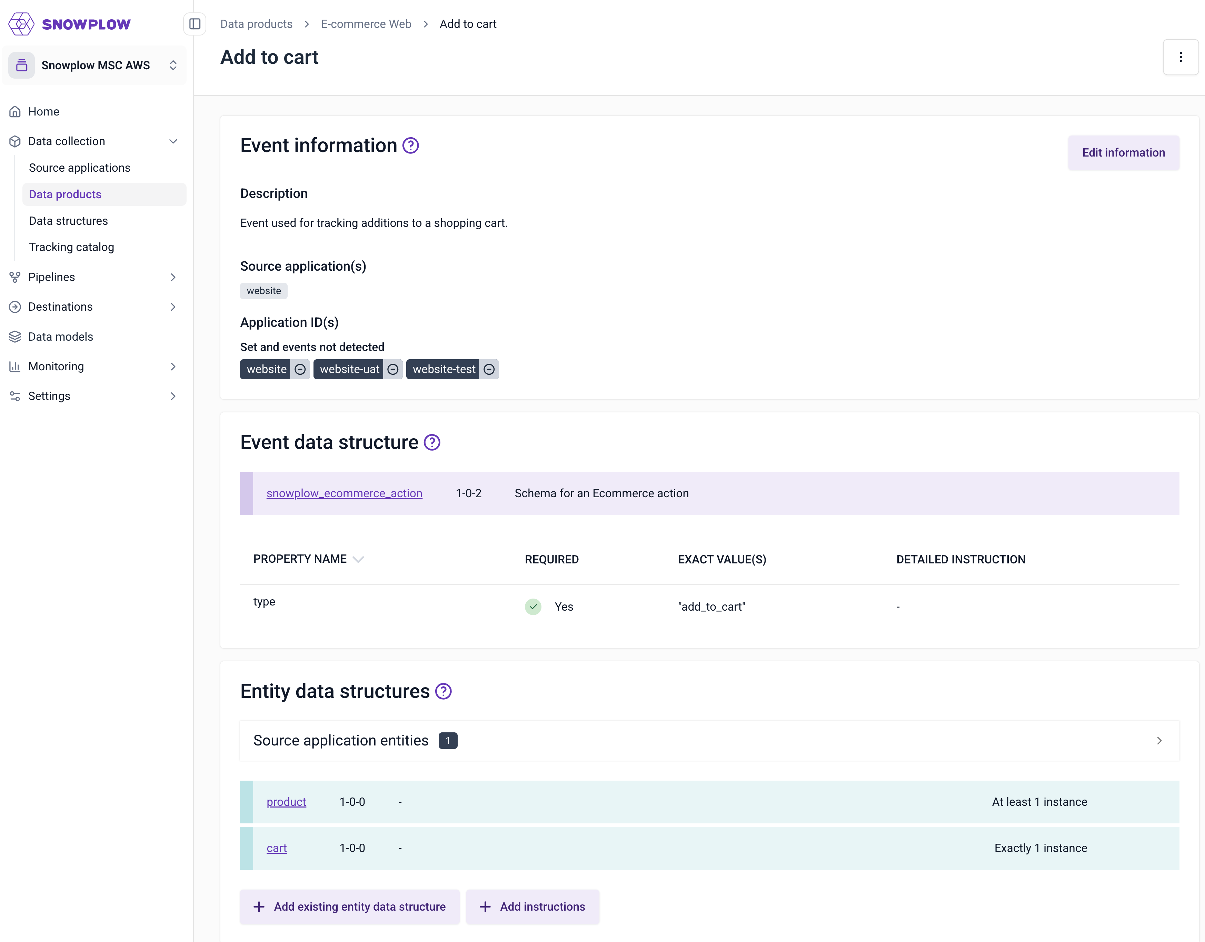Select the Pipelines icon in the sidebar
The image size is (1205, 942).
click(15, 277)
